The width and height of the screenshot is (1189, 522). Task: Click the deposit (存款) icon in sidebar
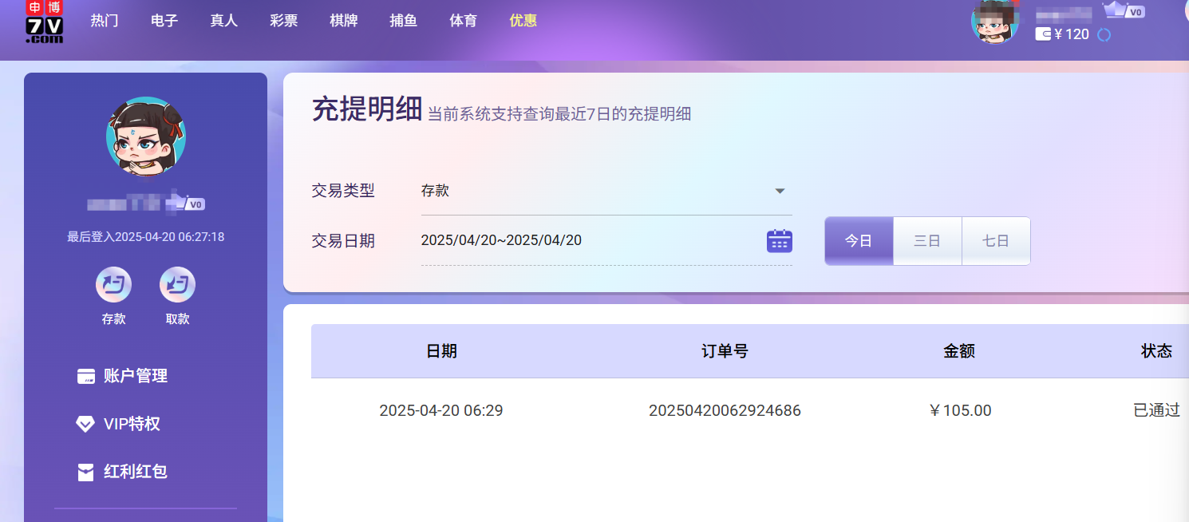coord(113,285)
